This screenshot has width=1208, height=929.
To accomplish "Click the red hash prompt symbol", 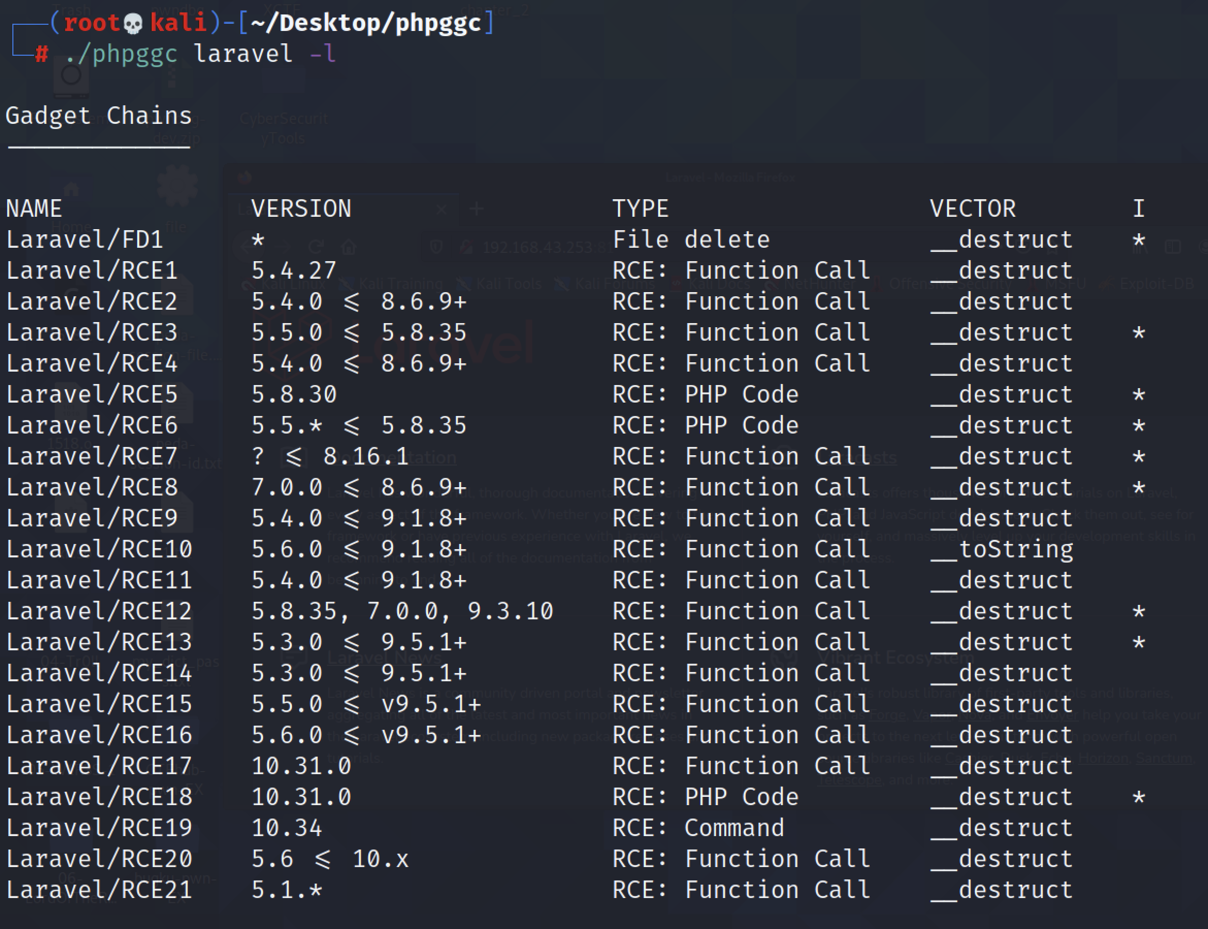I will 41,54.
